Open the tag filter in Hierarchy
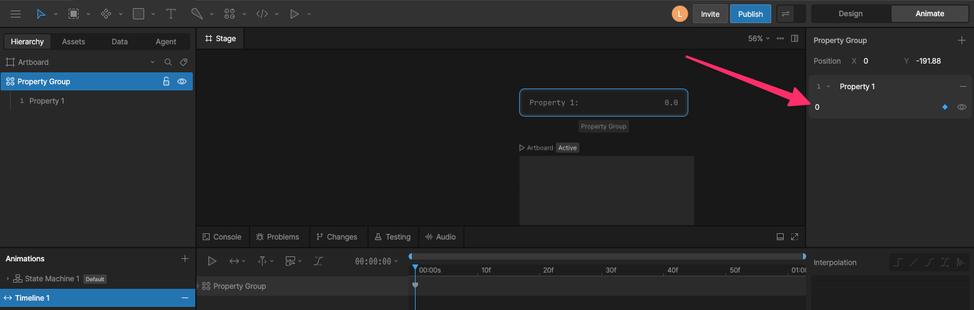The height and width of the screenshot is (310, 974). click(x=183, y=62)
